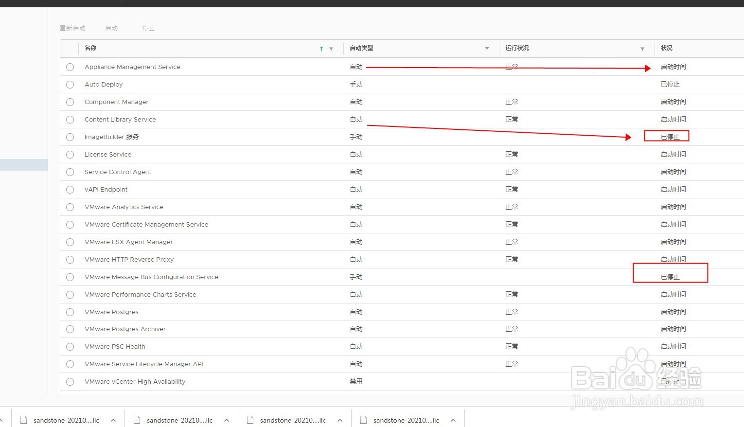This screenshot has width=744, height=427.
Task: Click the 启动 start button
Action: click(x=111, y=28)
